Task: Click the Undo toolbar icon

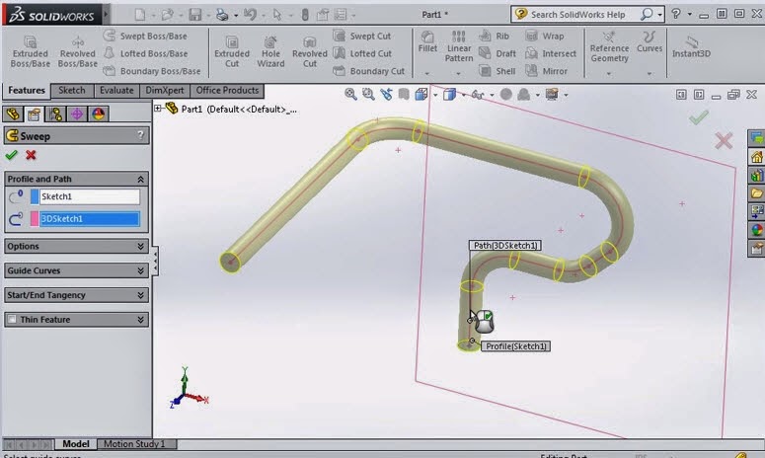Action: pos(250,15)
